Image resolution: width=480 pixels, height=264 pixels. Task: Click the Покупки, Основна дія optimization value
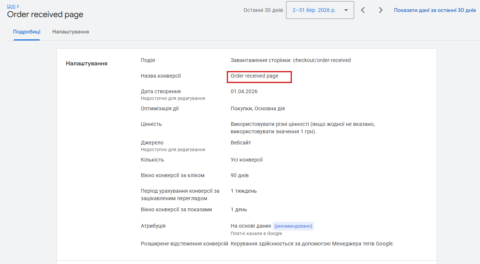click(257, 108)
